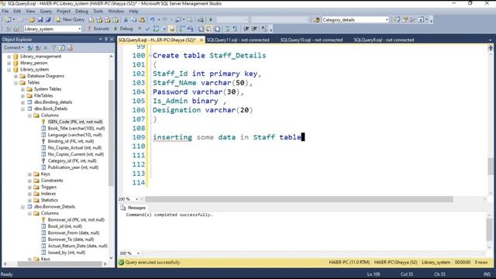Click the Find in Files icon beside Category_details box
This screenshot has height=279, width=496.
(316, 19)
